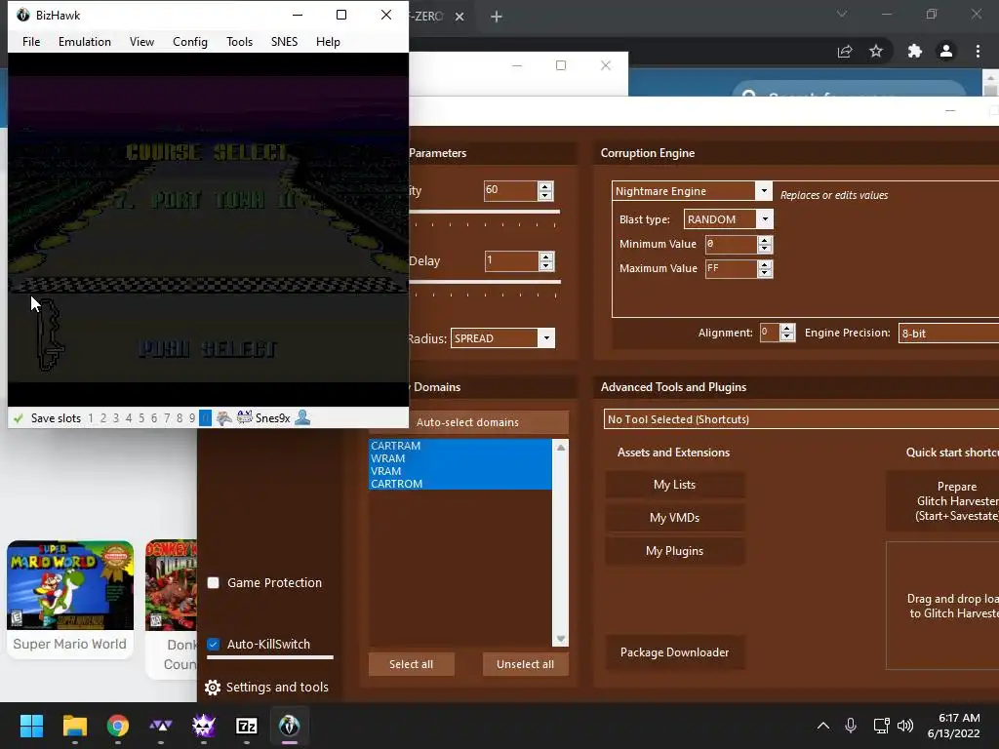Open the Radius SPREAD dropdown

point(546,338)
